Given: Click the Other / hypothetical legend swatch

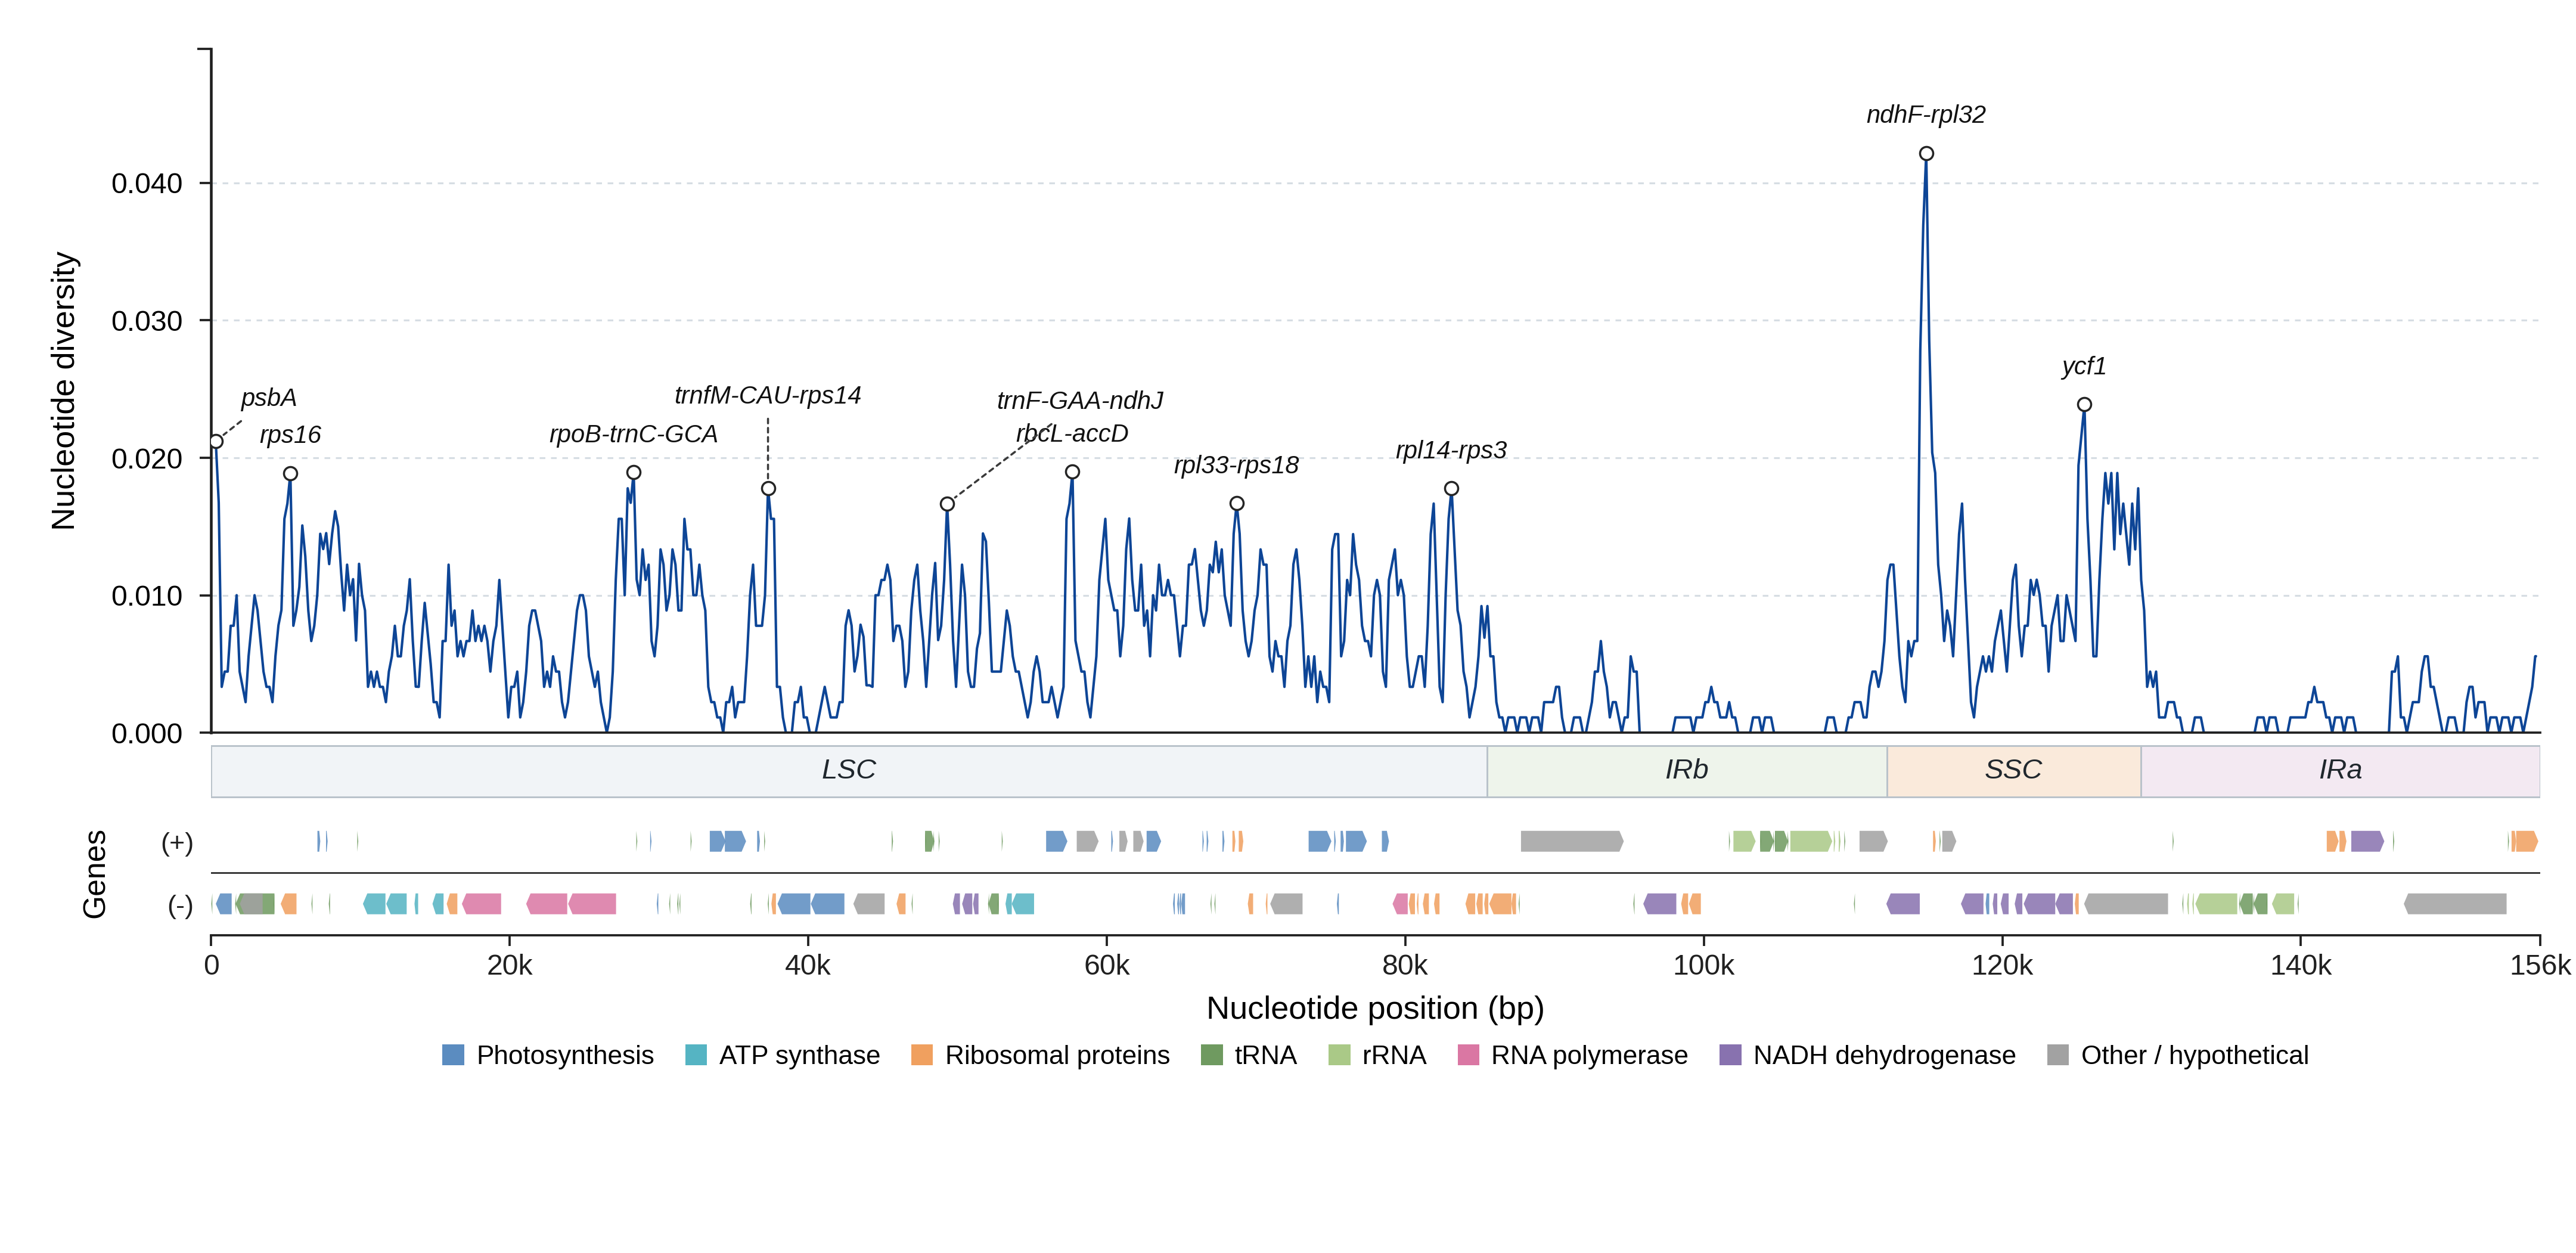Looking at the screenshot, I should click(x=2058, y=1055).
